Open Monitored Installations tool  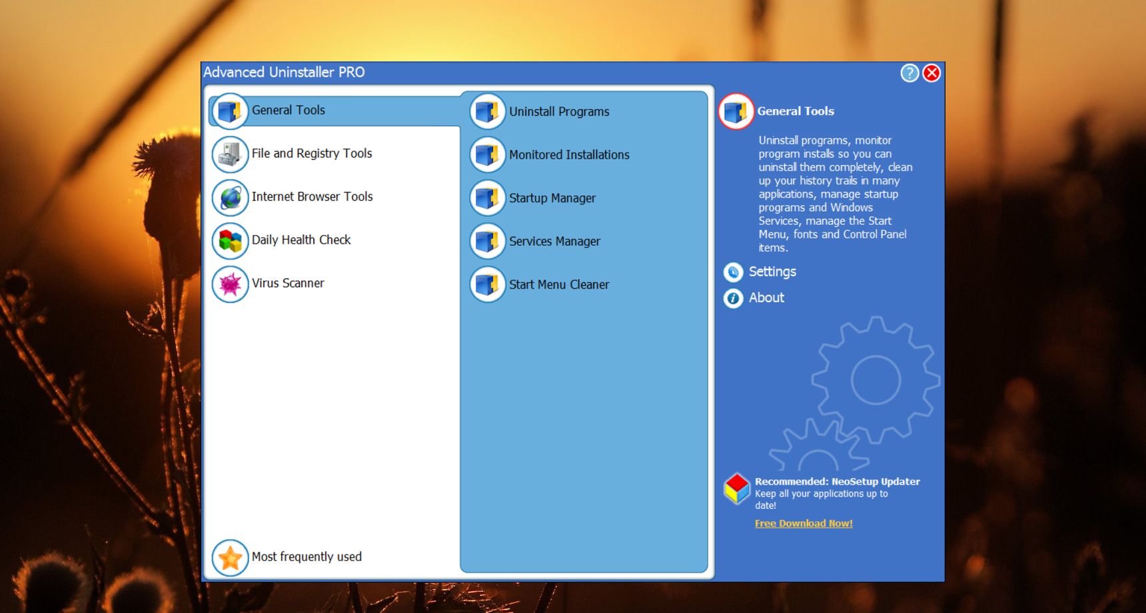(569, 155)
